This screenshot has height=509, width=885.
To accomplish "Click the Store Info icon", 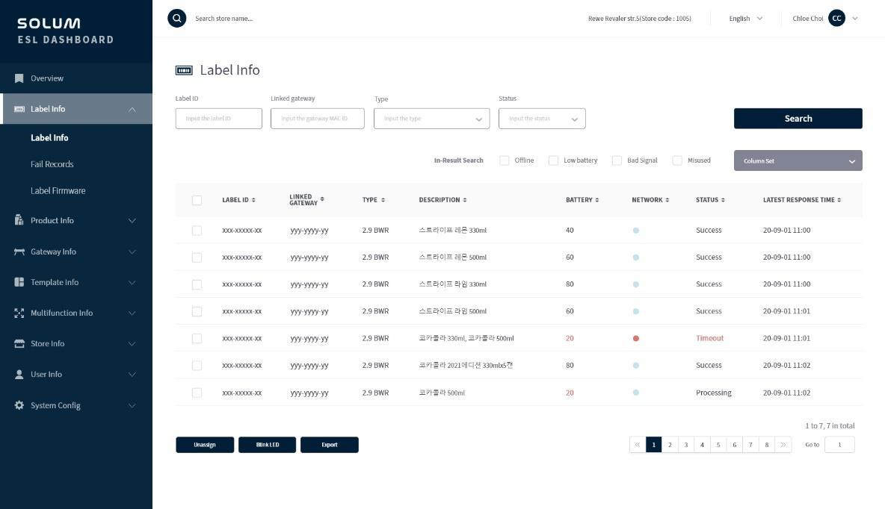I will click(x=19, y=343).
